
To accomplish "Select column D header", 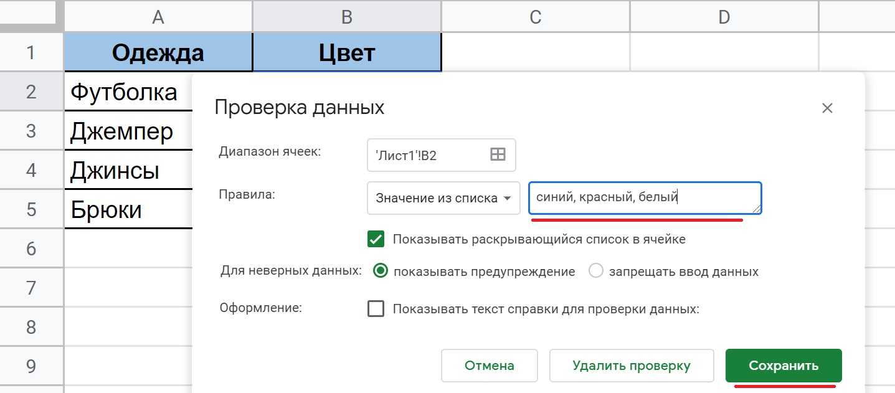I will [724, 17].
